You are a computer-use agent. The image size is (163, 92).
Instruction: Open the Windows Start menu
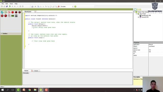click(2, 90)
